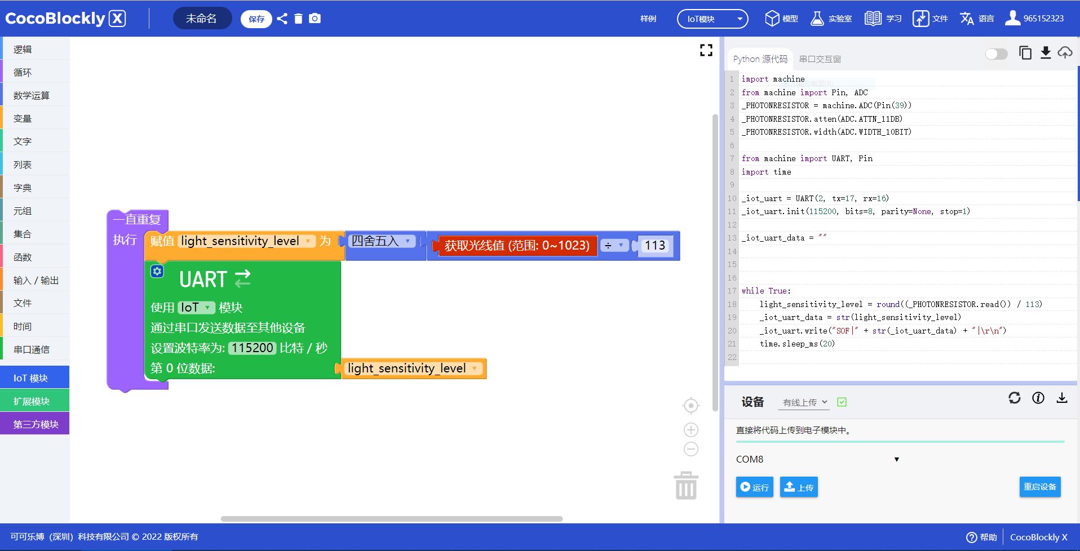Toggle the code editor switch
The image size is (1080, 551).
(996, 54)
